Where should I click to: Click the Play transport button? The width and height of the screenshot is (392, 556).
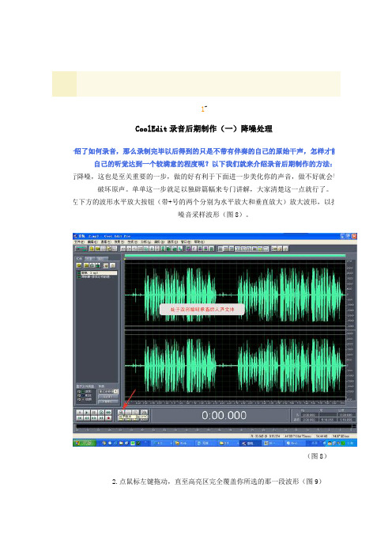pyautogui.click(x=87, y=412)
